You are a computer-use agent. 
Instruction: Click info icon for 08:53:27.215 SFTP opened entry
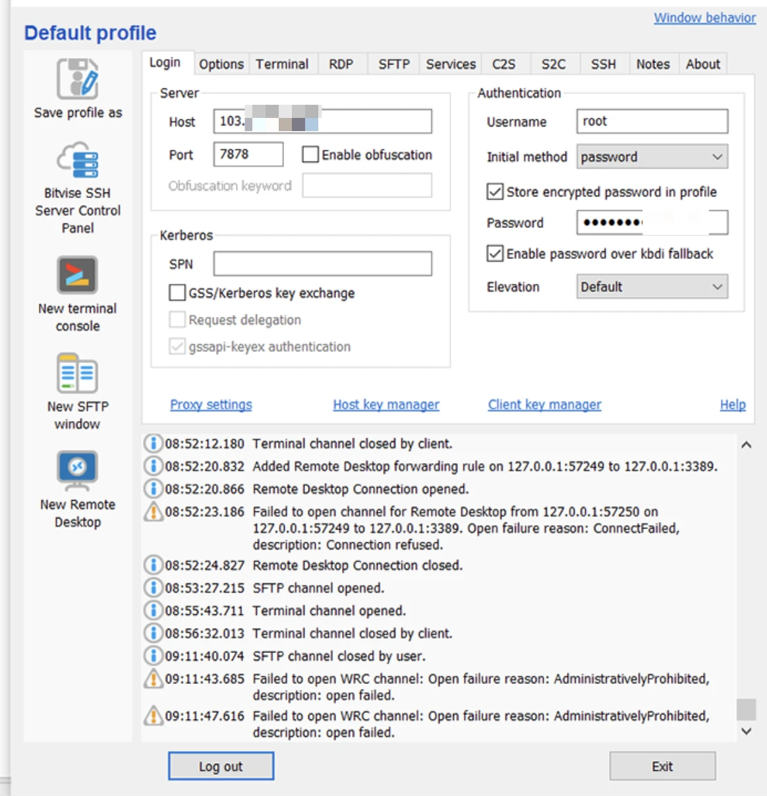[x=153, y=588]
